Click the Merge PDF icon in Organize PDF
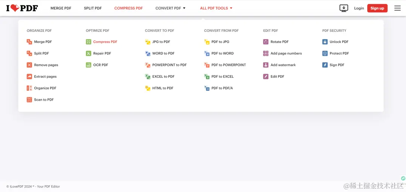406x192 pixels. [x=29, y=42]
